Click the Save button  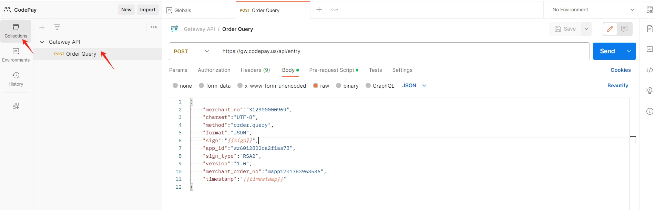coord(565,29)
